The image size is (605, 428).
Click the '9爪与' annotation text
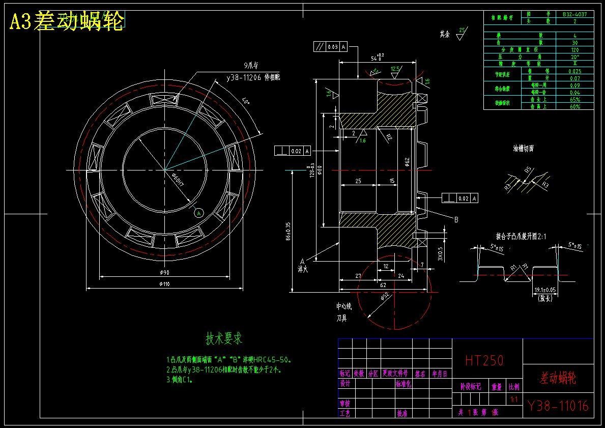[251, 65]
